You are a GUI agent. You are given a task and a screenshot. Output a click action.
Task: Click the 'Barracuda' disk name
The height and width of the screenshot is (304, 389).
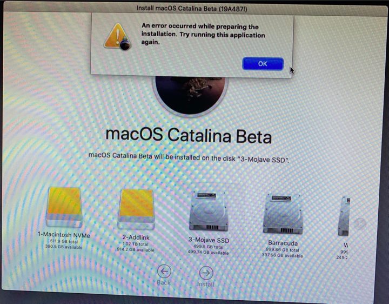pos(283,243)
